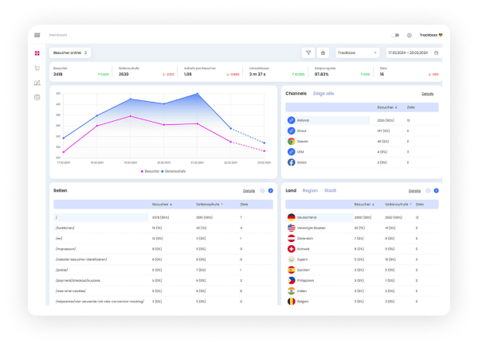The image size is (478, 347).
Task: Toggle the Seitenaufrufe series in chart legend
Action: coord(175,171)
